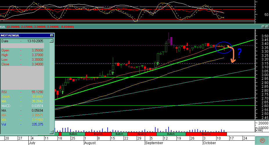Click the 3.00 price axis label
This screenshot has height=145, width=269.
click(265, 75)
